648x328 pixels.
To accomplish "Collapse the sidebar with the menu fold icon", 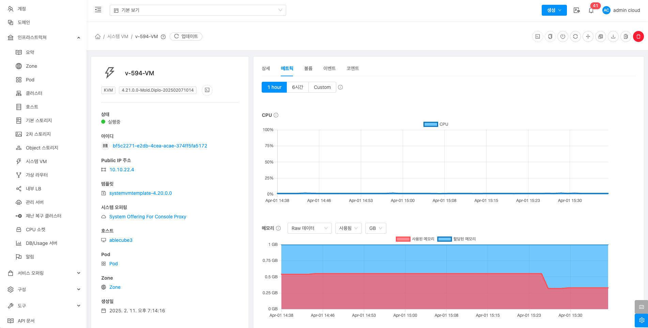I will [x=98, y=10].
